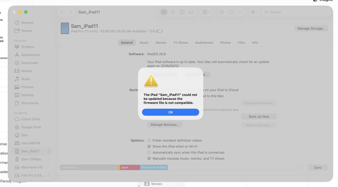Switch to the Photos tab

[x=225, y=43]
